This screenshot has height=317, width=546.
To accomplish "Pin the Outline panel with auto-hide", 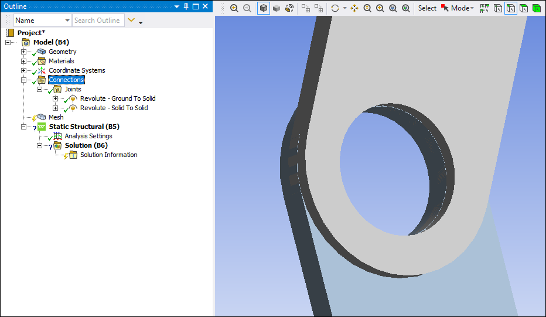I will point(186,6).
